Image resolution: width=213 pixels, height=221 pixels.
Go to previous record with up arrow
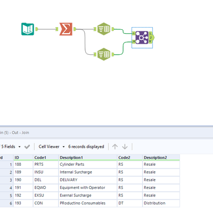(115, 146)
